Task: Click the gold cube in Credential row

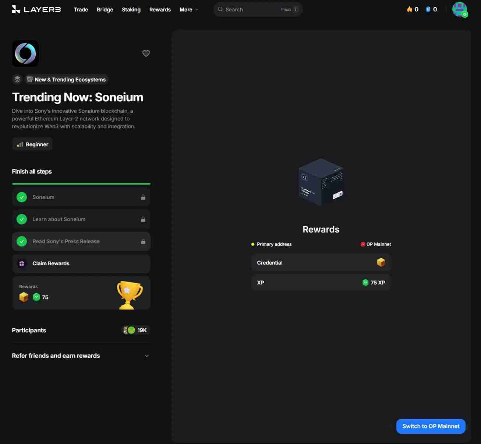Action: click(x=381, y=262)
